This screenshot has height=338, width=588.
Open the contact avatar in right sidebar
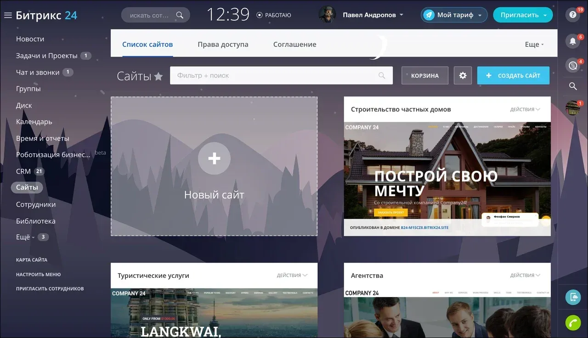click(573, 107)
